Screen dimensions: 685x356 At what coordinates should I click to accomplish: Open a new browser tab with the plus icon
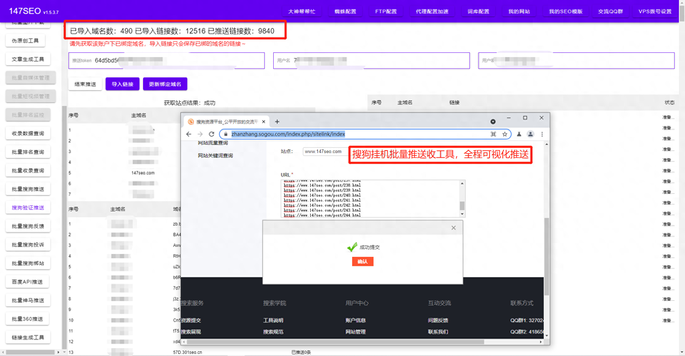277,122
